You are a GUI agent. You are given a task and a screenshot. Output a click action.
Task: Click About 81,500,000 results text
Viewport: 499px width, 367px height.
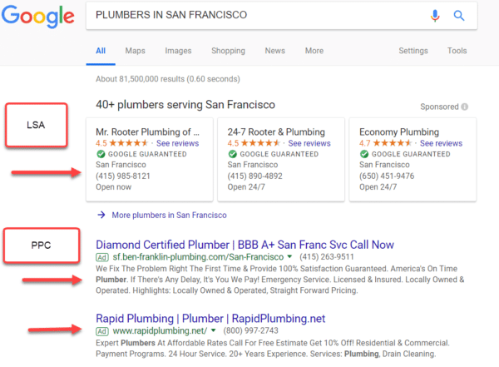tap(168, 79)
